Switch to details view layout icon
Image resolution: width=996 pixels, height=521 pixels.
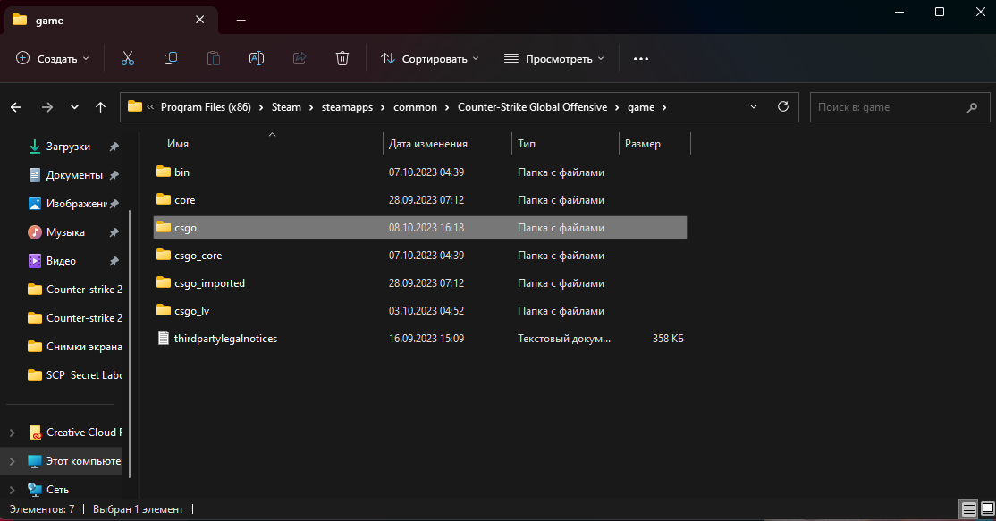coord(968,509)
